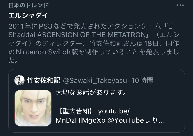The height and width of the screenshot is (136, 193).
Task: Click the 日本のトレンド category label
Action: click(x=28, y=5)
